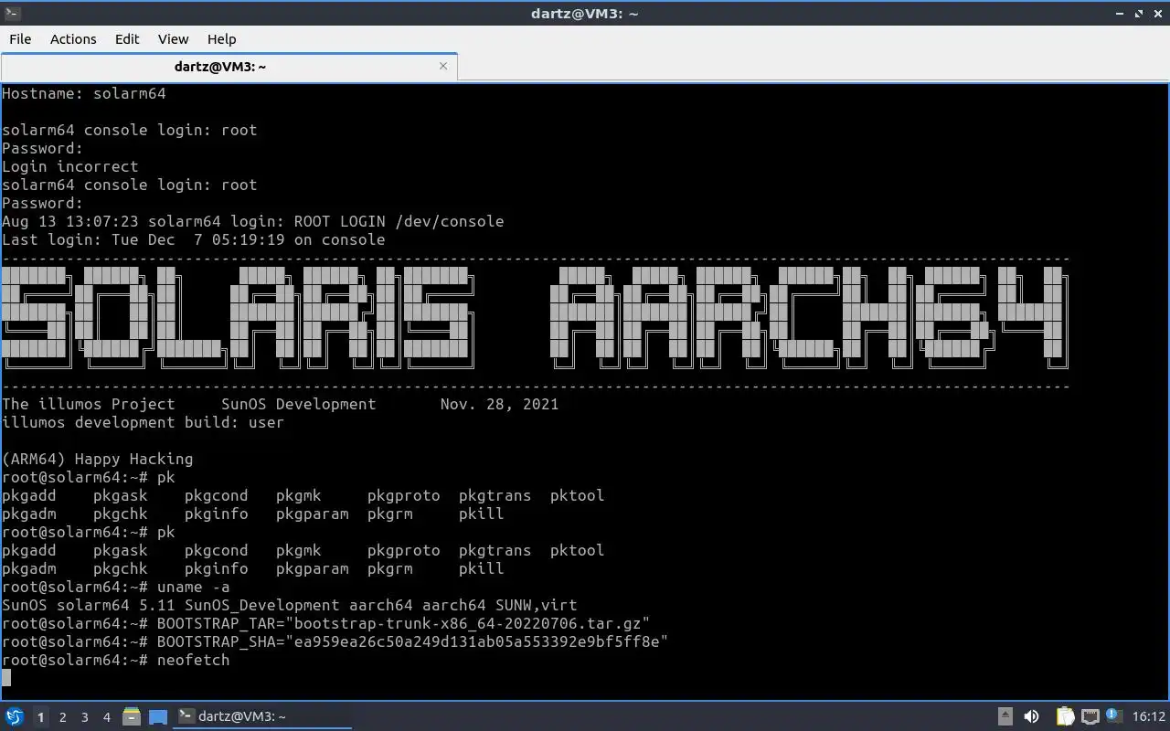
Task: Click the 'Last login: Tue Dec 7' line
Action: point(194,239)
